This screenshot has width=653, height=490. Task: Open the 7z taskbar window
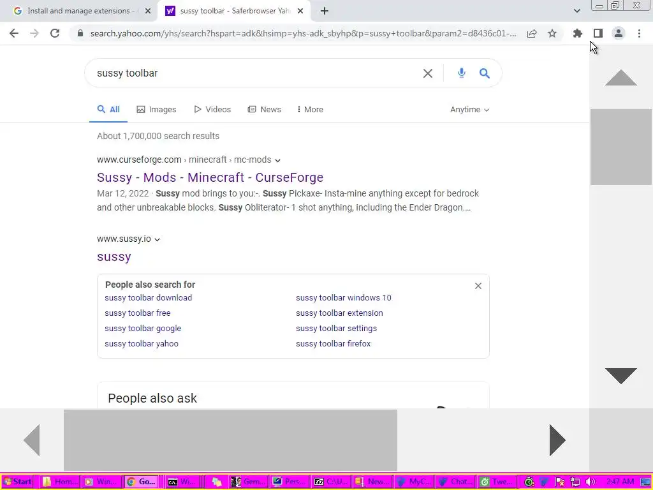click(331, 482)
